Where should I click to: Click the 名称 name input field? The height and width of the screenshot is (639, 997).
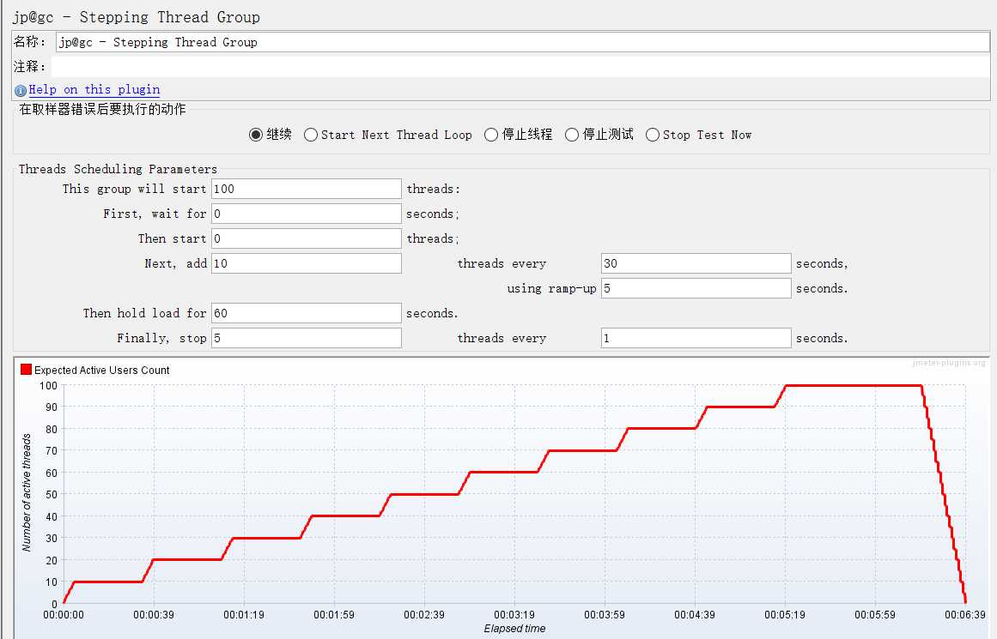[x=522, y=42]
